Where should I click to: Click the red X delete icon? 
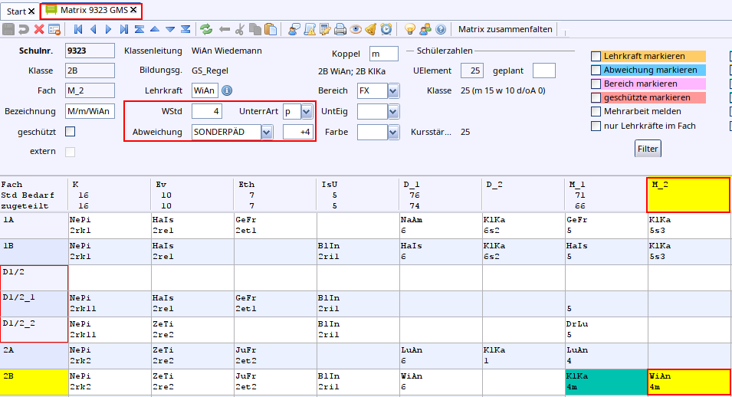(x=39, y=30)
